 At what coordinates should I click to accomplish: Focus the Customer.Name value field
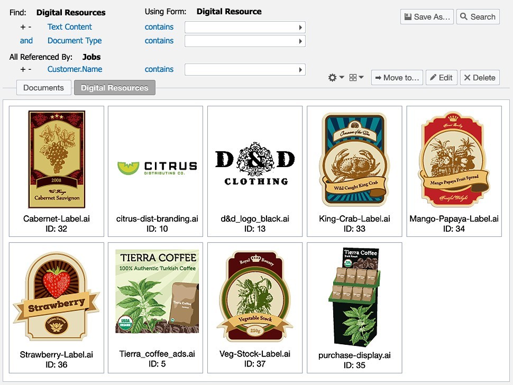pos(245,70)
